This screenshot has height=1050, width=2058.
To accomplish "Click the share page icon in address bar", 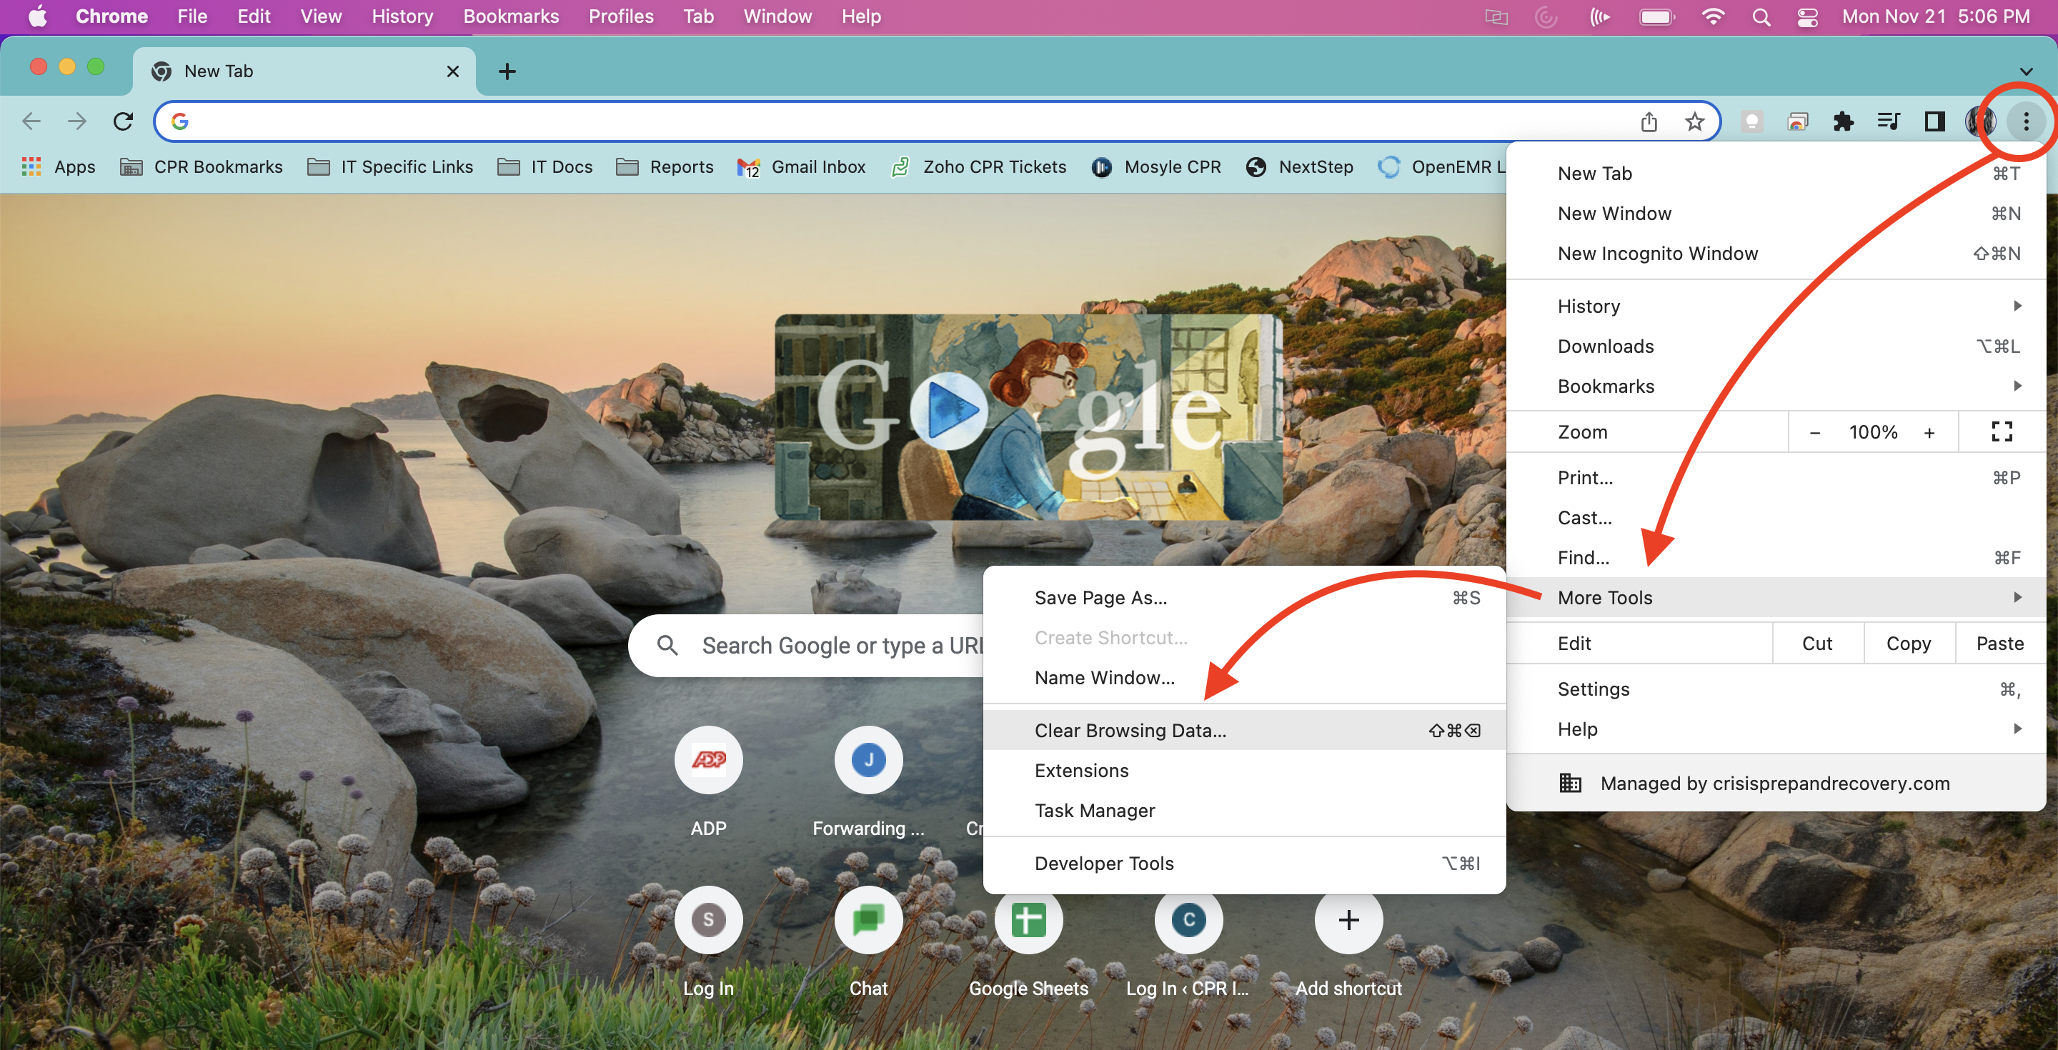I will [1649, 121].
